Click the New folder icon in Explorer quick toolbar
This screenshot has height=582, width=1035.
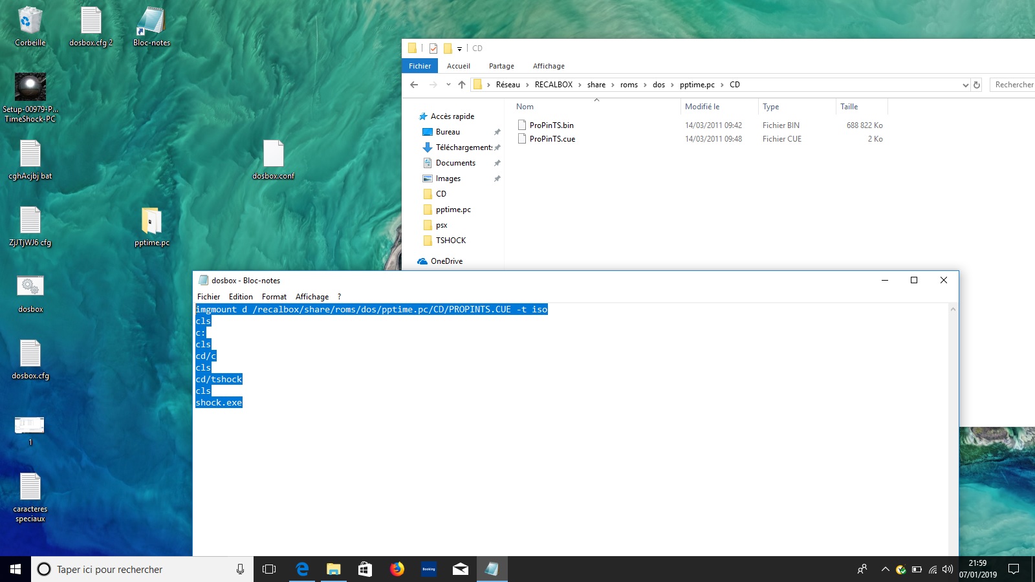448,48
